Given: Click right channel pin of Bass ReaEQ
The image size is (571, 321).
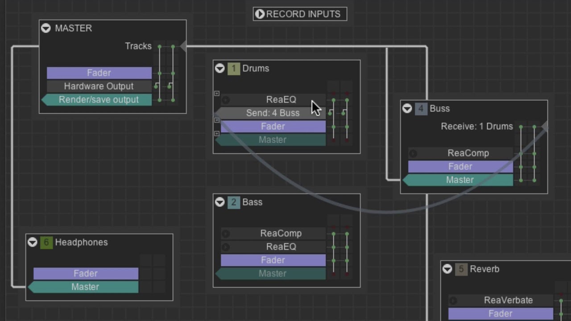Looking at the screenshot, I should pos(347,247).
